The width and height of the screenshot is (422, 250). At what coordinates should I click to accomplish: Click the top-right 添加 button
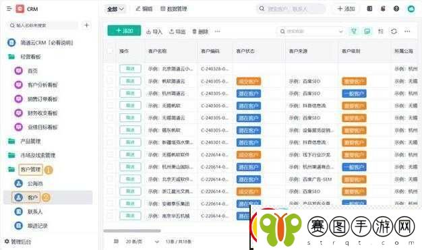(346, 9)
